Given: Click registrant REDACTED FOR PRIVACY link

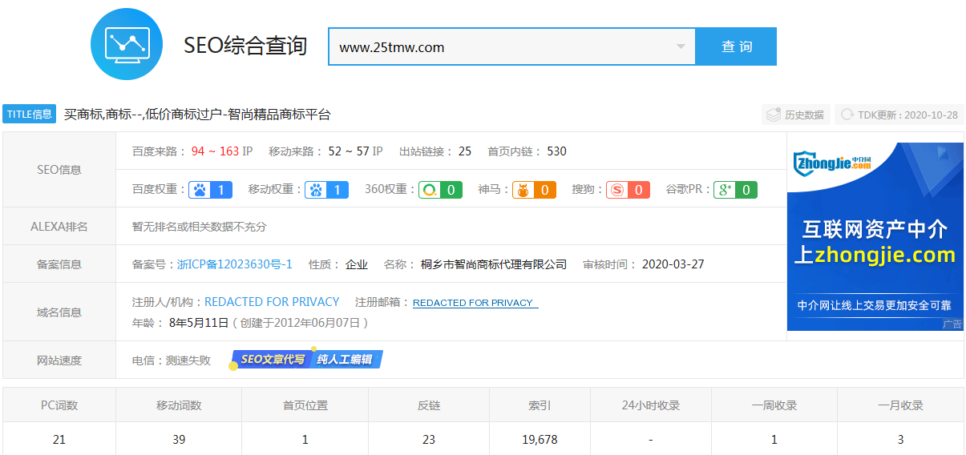Looking at the screenshot, I should (272, 302).
